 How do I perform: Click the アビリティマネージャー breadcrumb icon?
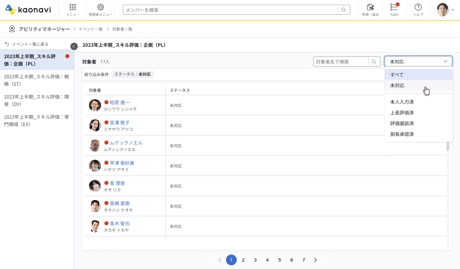[12, 29]
